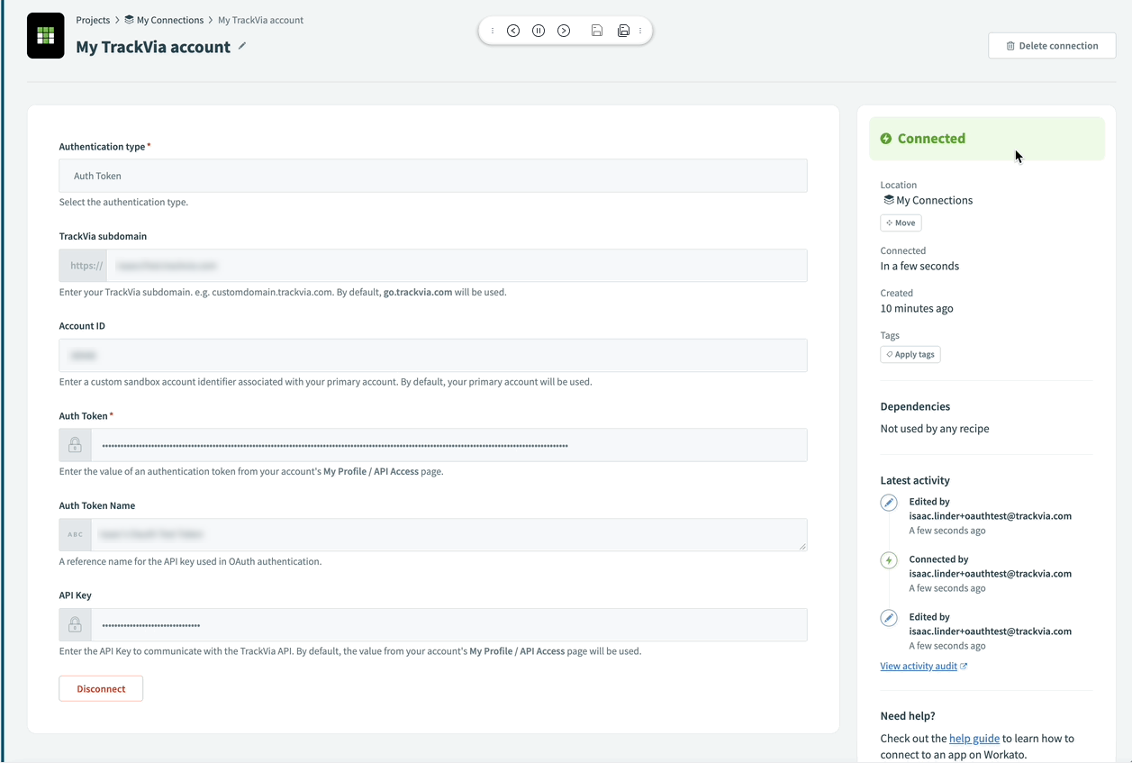Click the Latest activity heading
This screenshot has width=1132, height=763.
915,480
